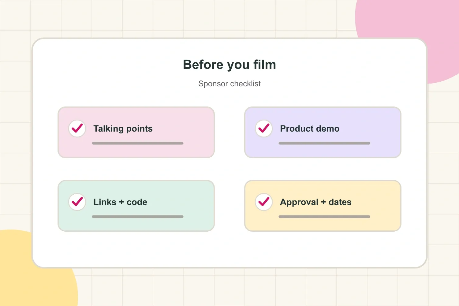Click the progress bar under Approval + dates
The width and height of the screenshot is (459, 306).
pos(324,217)
